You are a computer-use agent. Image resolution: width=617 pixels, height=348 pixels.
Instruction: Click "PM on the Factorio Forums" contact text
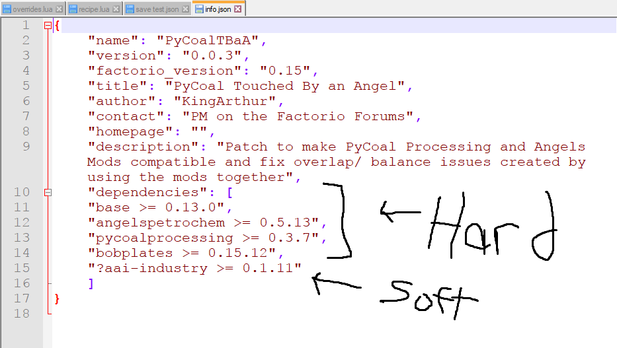tap(298, 116)
